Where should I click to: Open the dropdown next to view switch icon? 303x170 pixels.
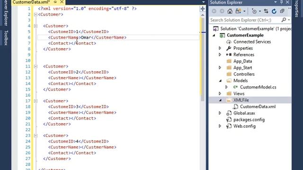tap(244, 11)
